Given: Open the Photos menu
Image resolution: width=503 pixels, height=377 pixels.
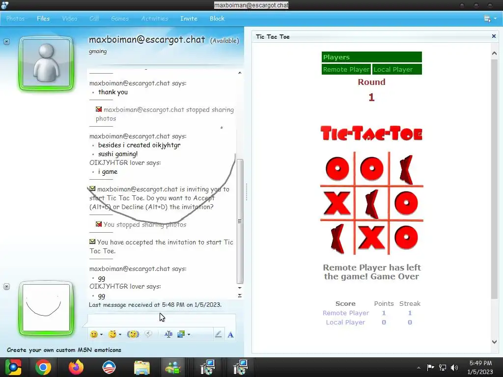Looking at the screenshot, I should click(15, 19).
